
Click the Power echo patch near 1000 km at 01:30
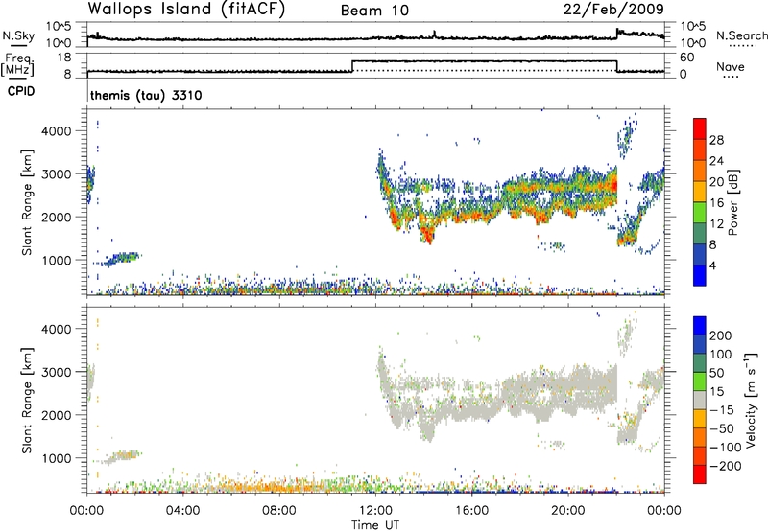pos(121,259)
